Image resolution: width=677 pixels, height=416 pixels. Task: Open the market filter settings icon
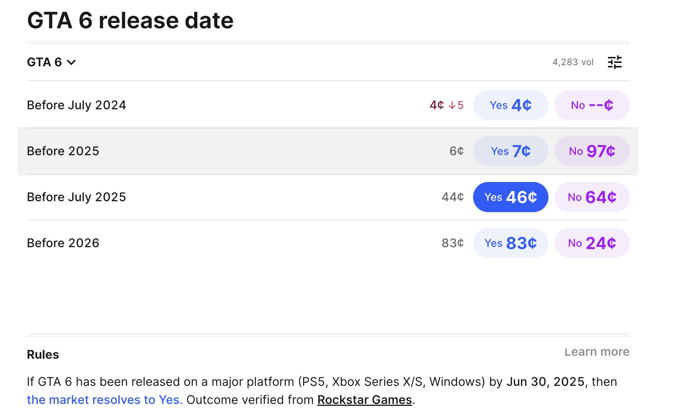click(614, 62)
